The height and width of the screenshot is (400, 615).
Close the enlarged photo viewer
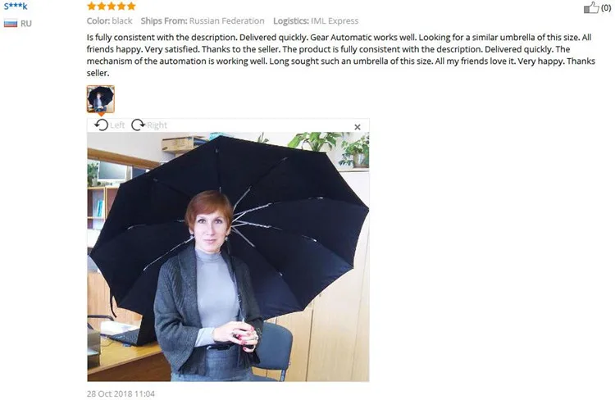click(358, 127)
